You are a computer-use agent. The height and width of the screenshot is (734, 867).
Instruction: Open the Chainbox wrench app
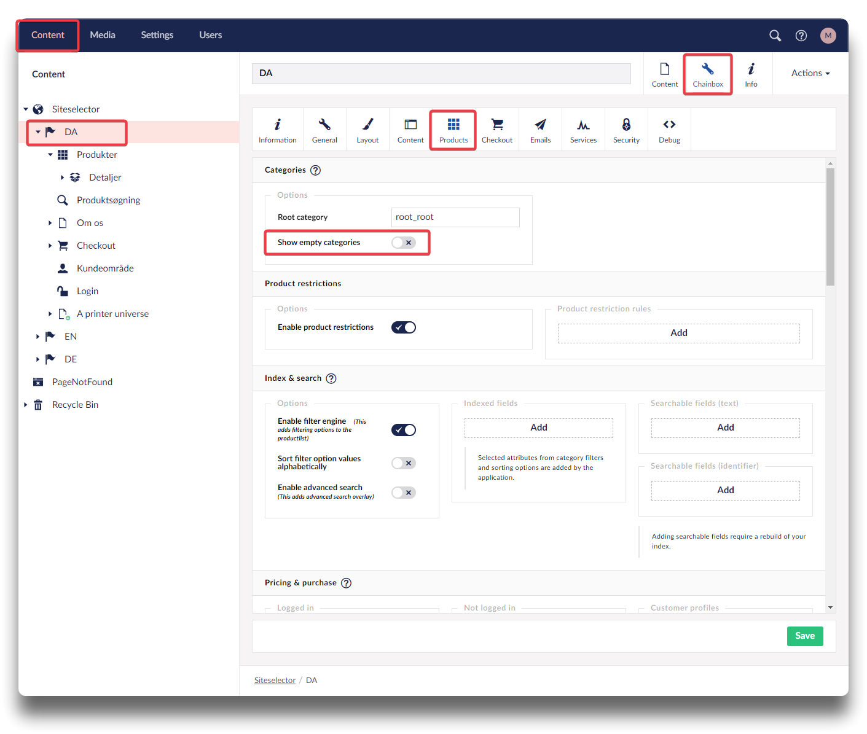click(x=707, y=74)
